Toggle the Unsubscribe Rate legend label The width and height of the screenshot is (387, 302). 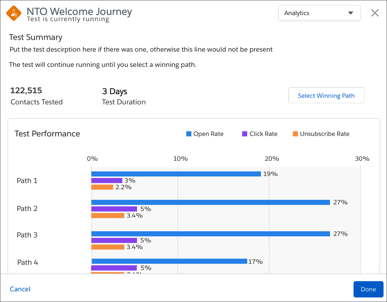[325, 134]
